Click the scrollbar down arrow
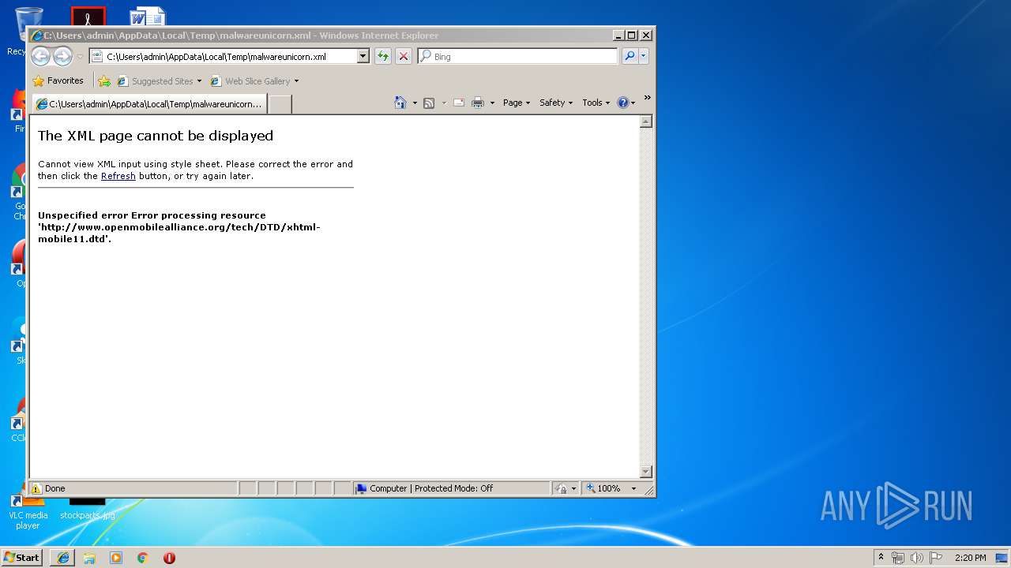The image size is (1011, 568). click(645, 472)
